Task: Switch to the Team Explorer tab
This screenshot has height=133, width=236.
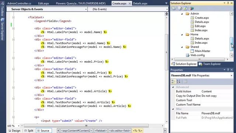Action: coord(210,64)
